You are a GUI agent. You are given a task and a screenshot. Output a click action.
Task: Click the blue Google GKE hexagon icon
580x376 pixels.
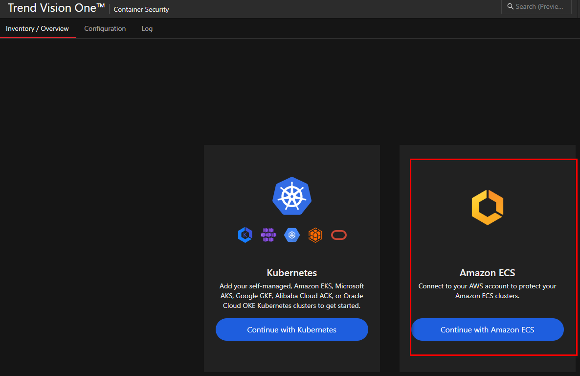click(x=292, y=235)
